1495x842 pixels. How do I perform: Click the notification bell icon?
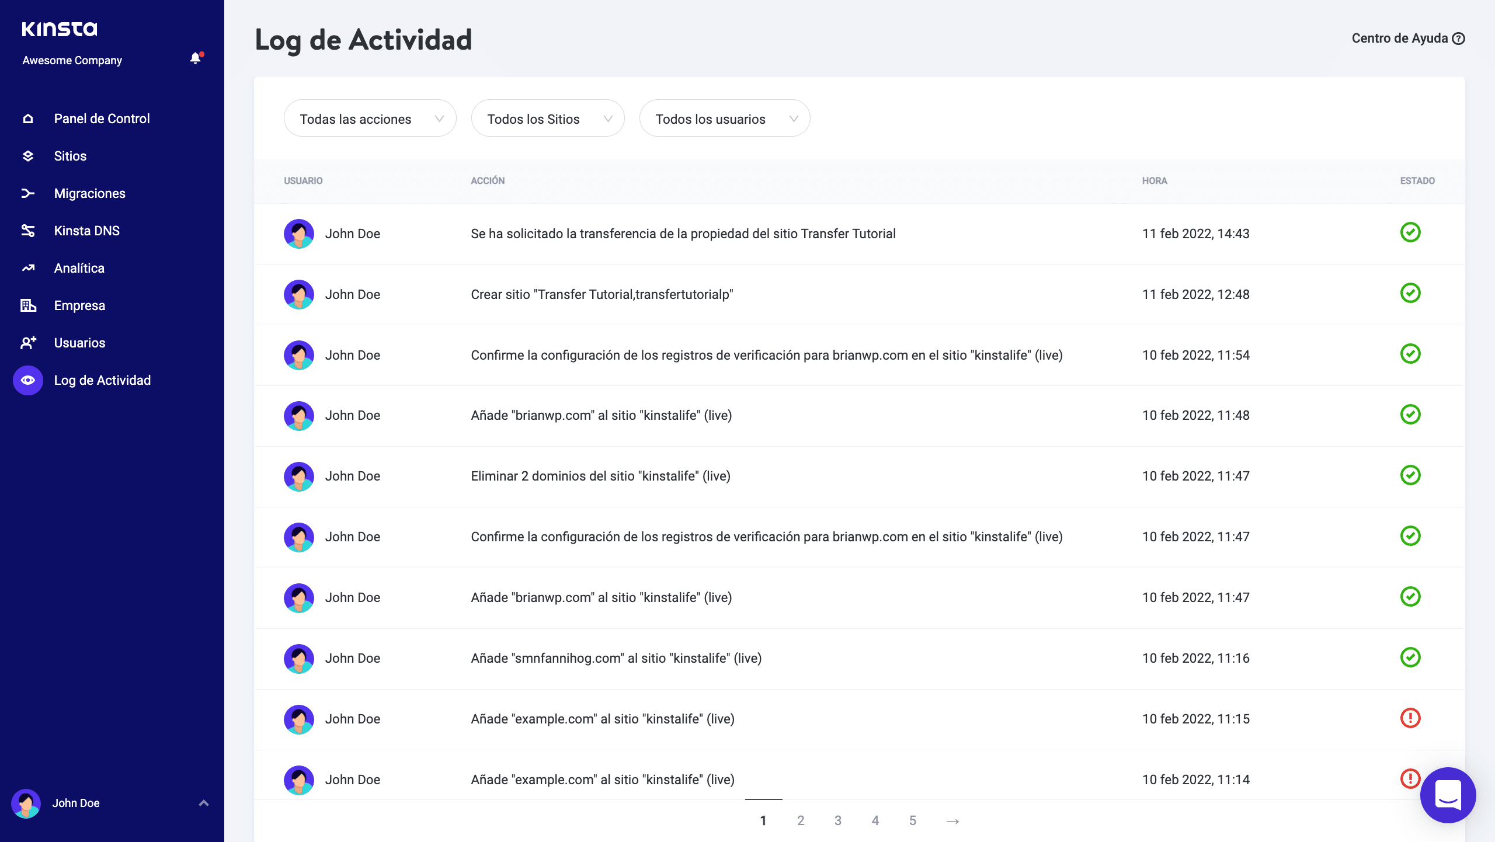click(196, 58)
